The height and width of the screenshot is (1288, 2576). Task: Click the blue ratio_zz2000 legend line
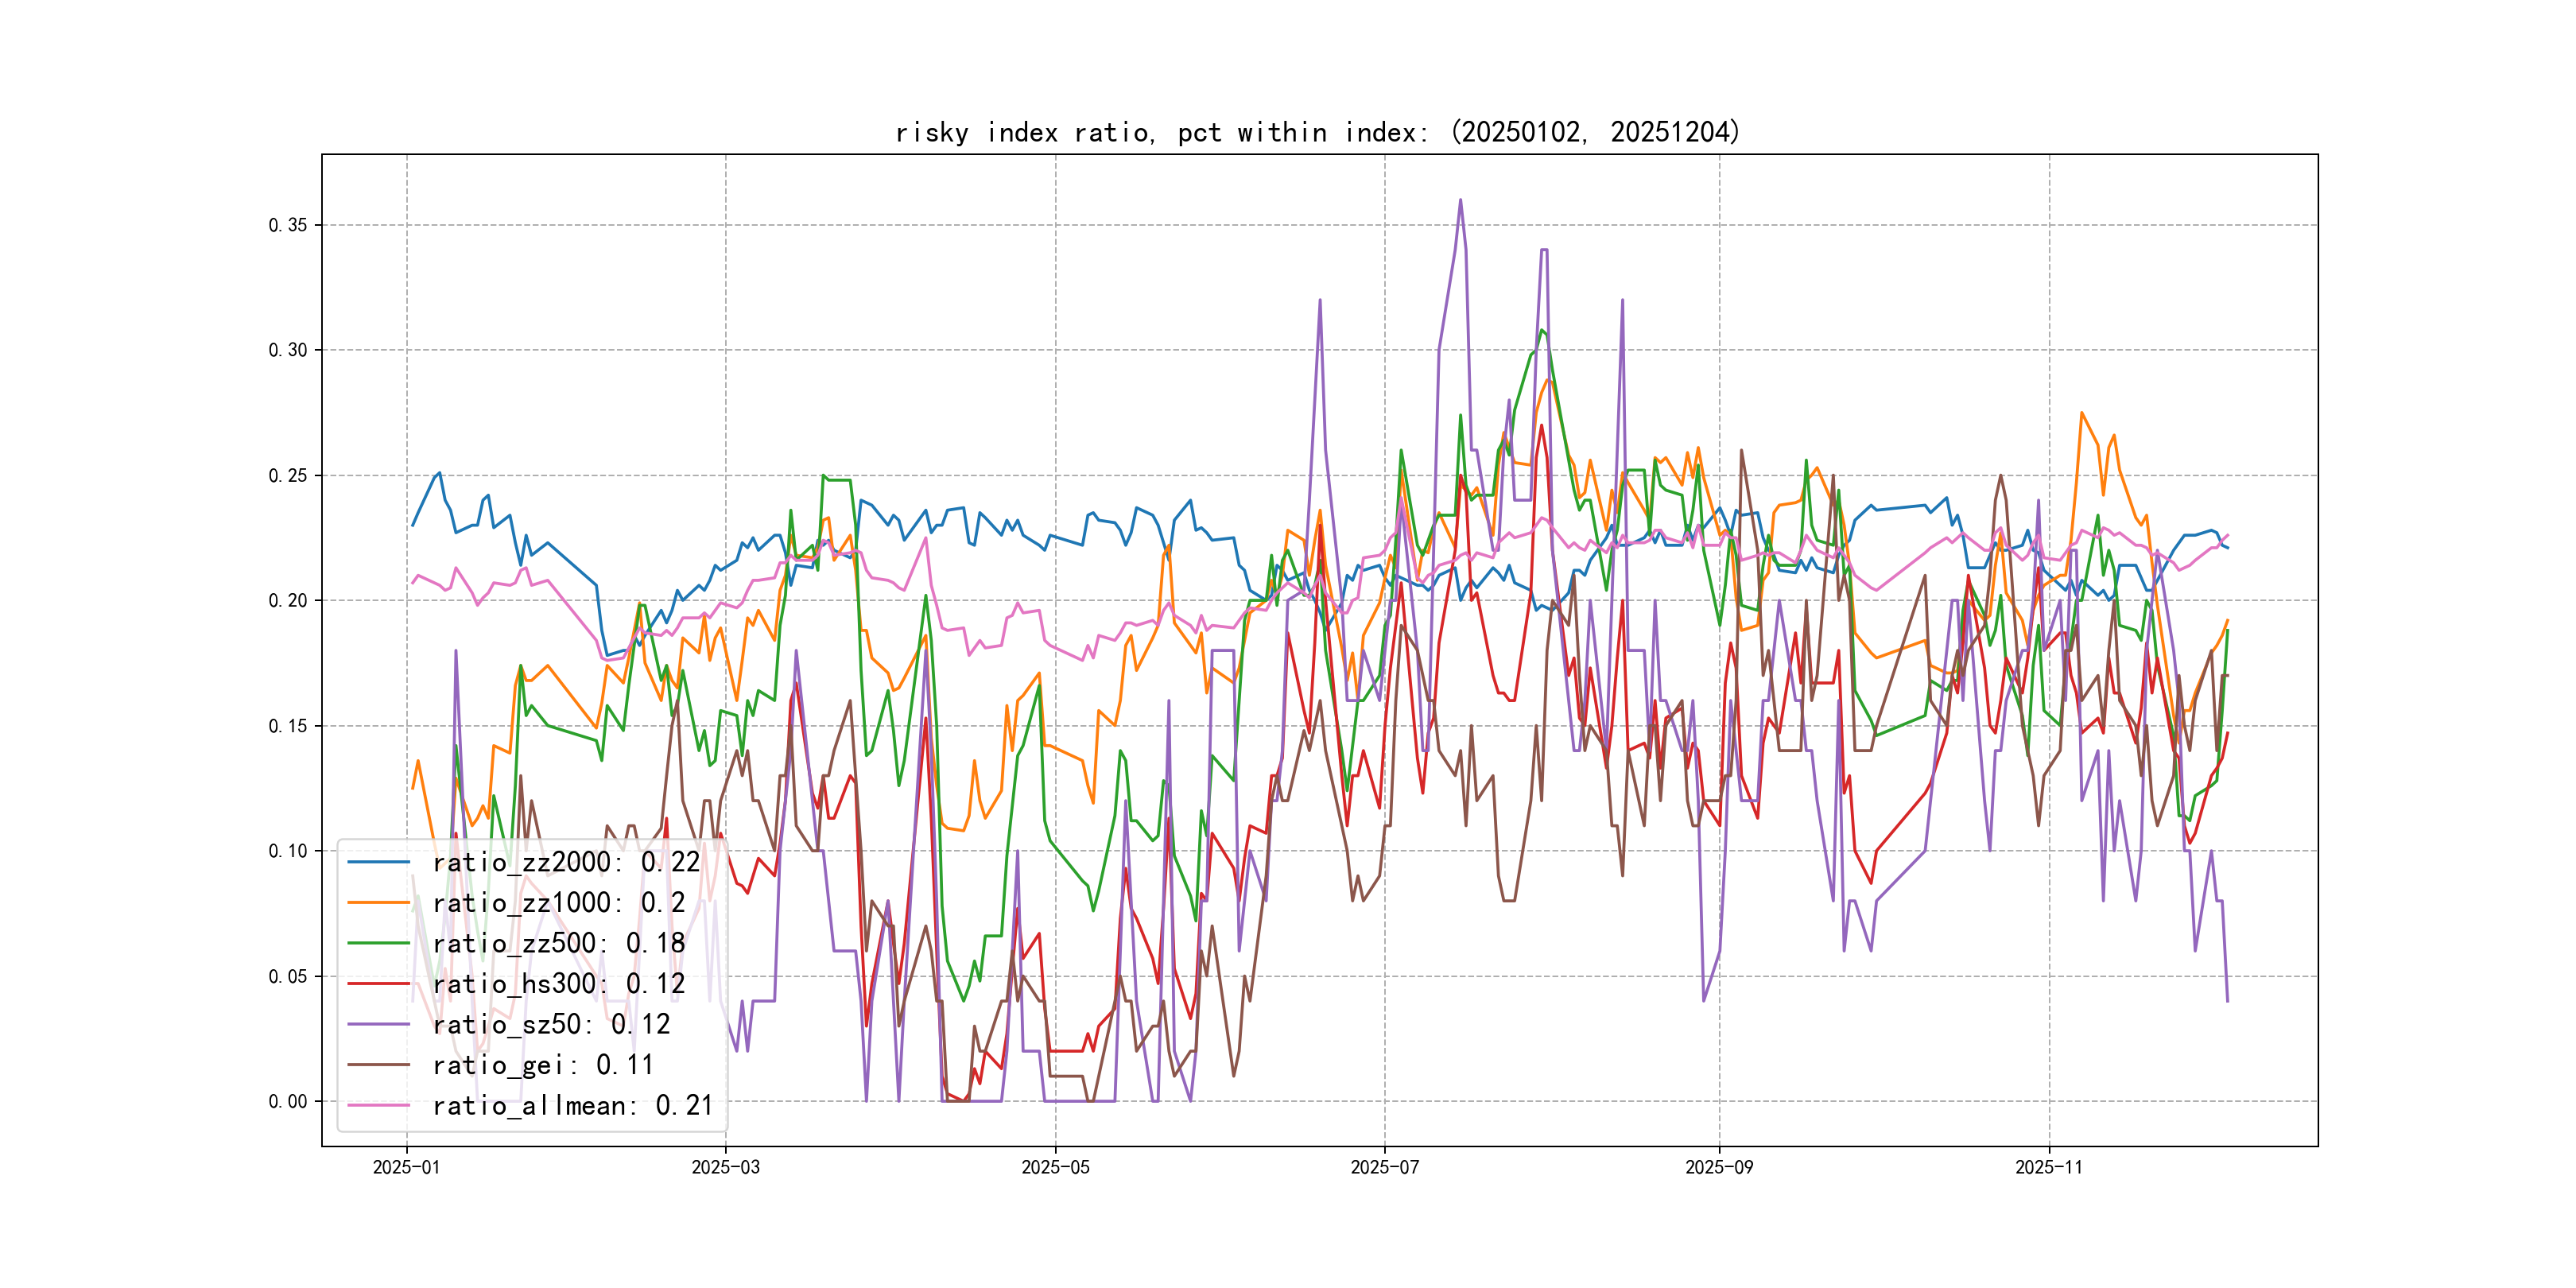(379, 862)
